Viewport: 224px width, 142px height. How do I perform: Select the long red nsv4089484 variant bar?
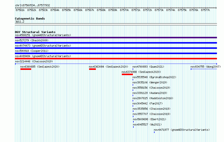click(116, 59)
